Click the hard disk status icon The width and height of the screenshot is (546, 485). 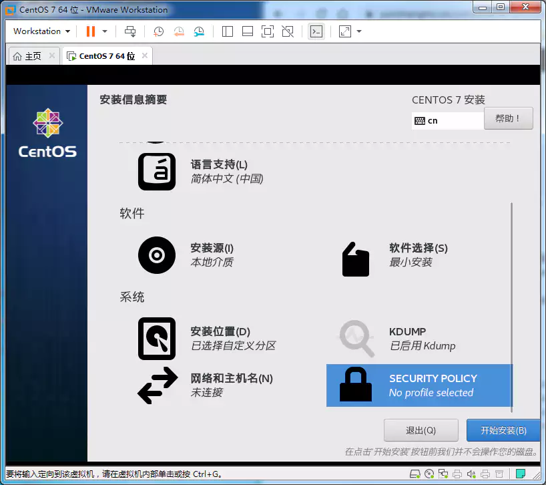pyautogui.click(x=415, y=474)
